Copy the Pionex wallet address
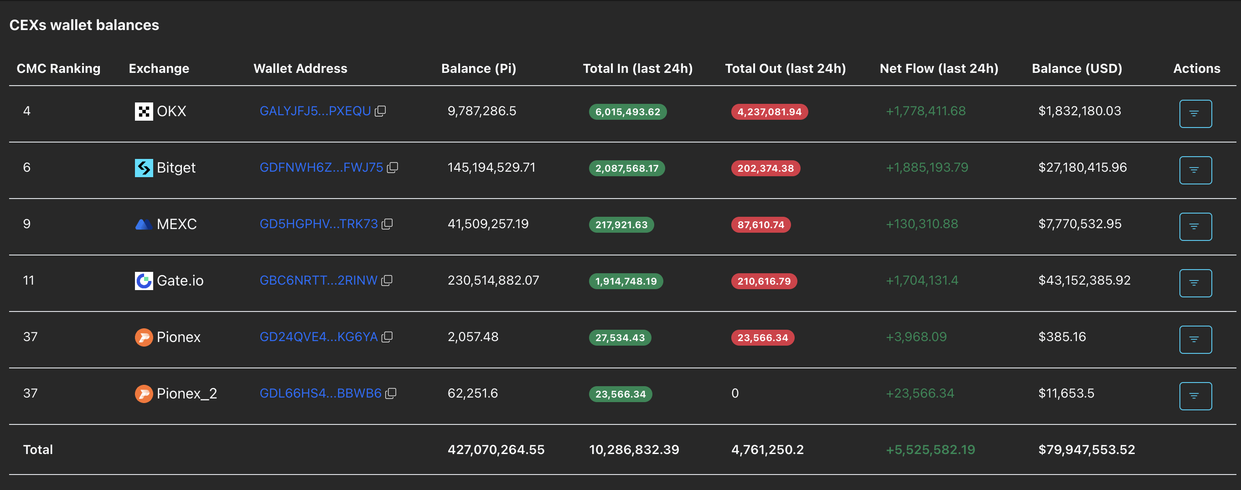This screenshot has height=490, width=1241. tap(388, 337)
